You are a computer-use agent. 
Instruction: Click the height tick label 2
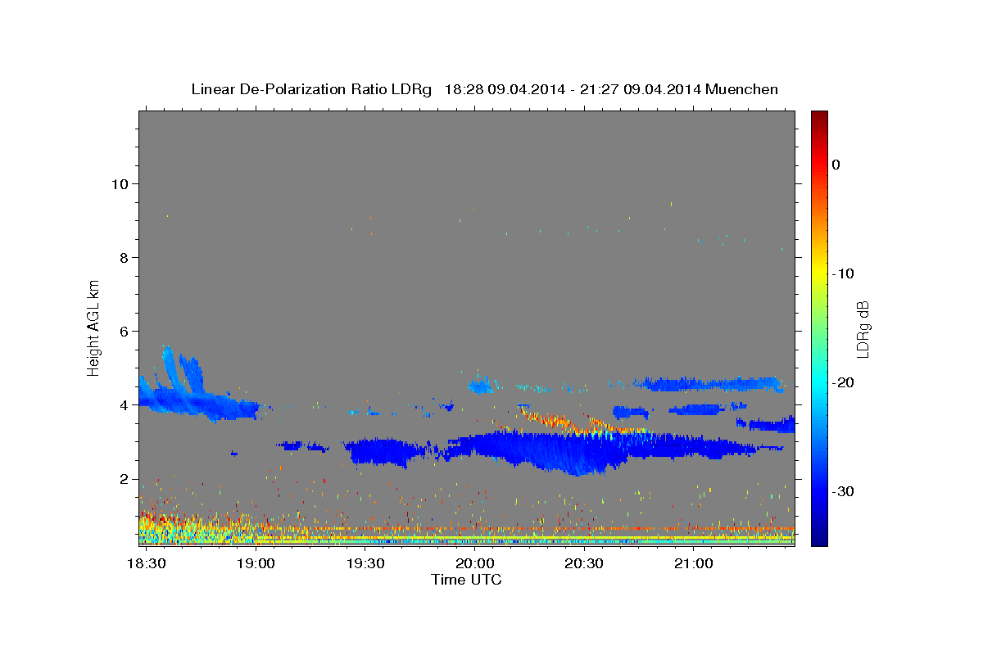124,479
